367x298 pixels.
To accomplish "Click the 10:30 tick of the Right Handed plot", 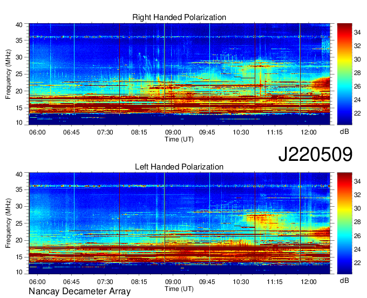I will click(x=241, y=132).
